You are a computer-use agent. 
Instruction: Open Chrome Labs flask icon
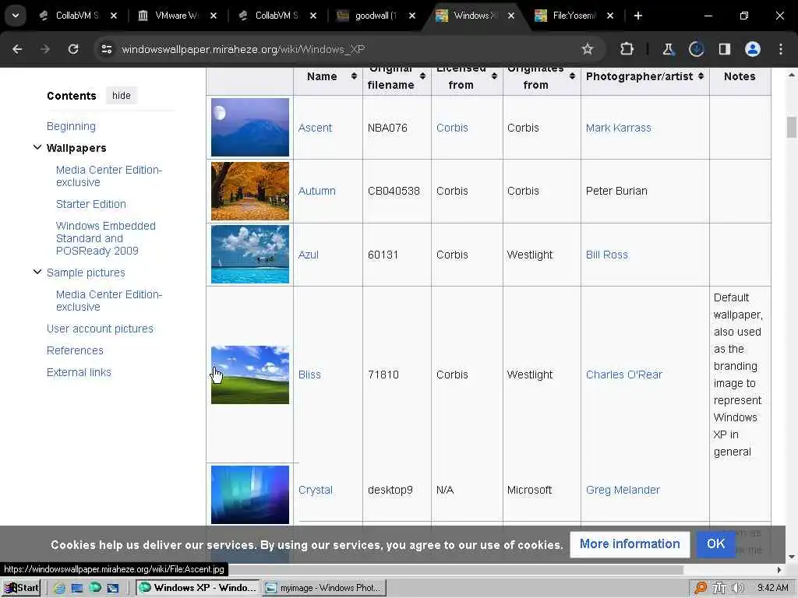(668, 49)
